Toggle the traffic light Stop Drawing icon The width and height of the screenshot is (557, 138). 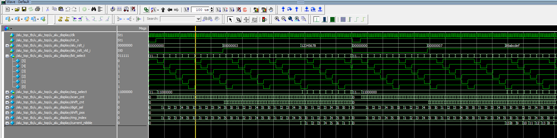pyautogui.click(x=264, y=19)
